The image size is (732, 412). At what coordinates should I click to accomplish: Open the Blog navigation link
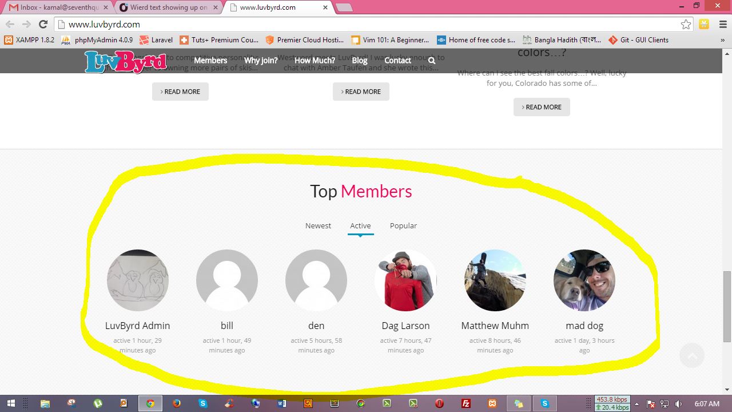(x=360, y=61)
